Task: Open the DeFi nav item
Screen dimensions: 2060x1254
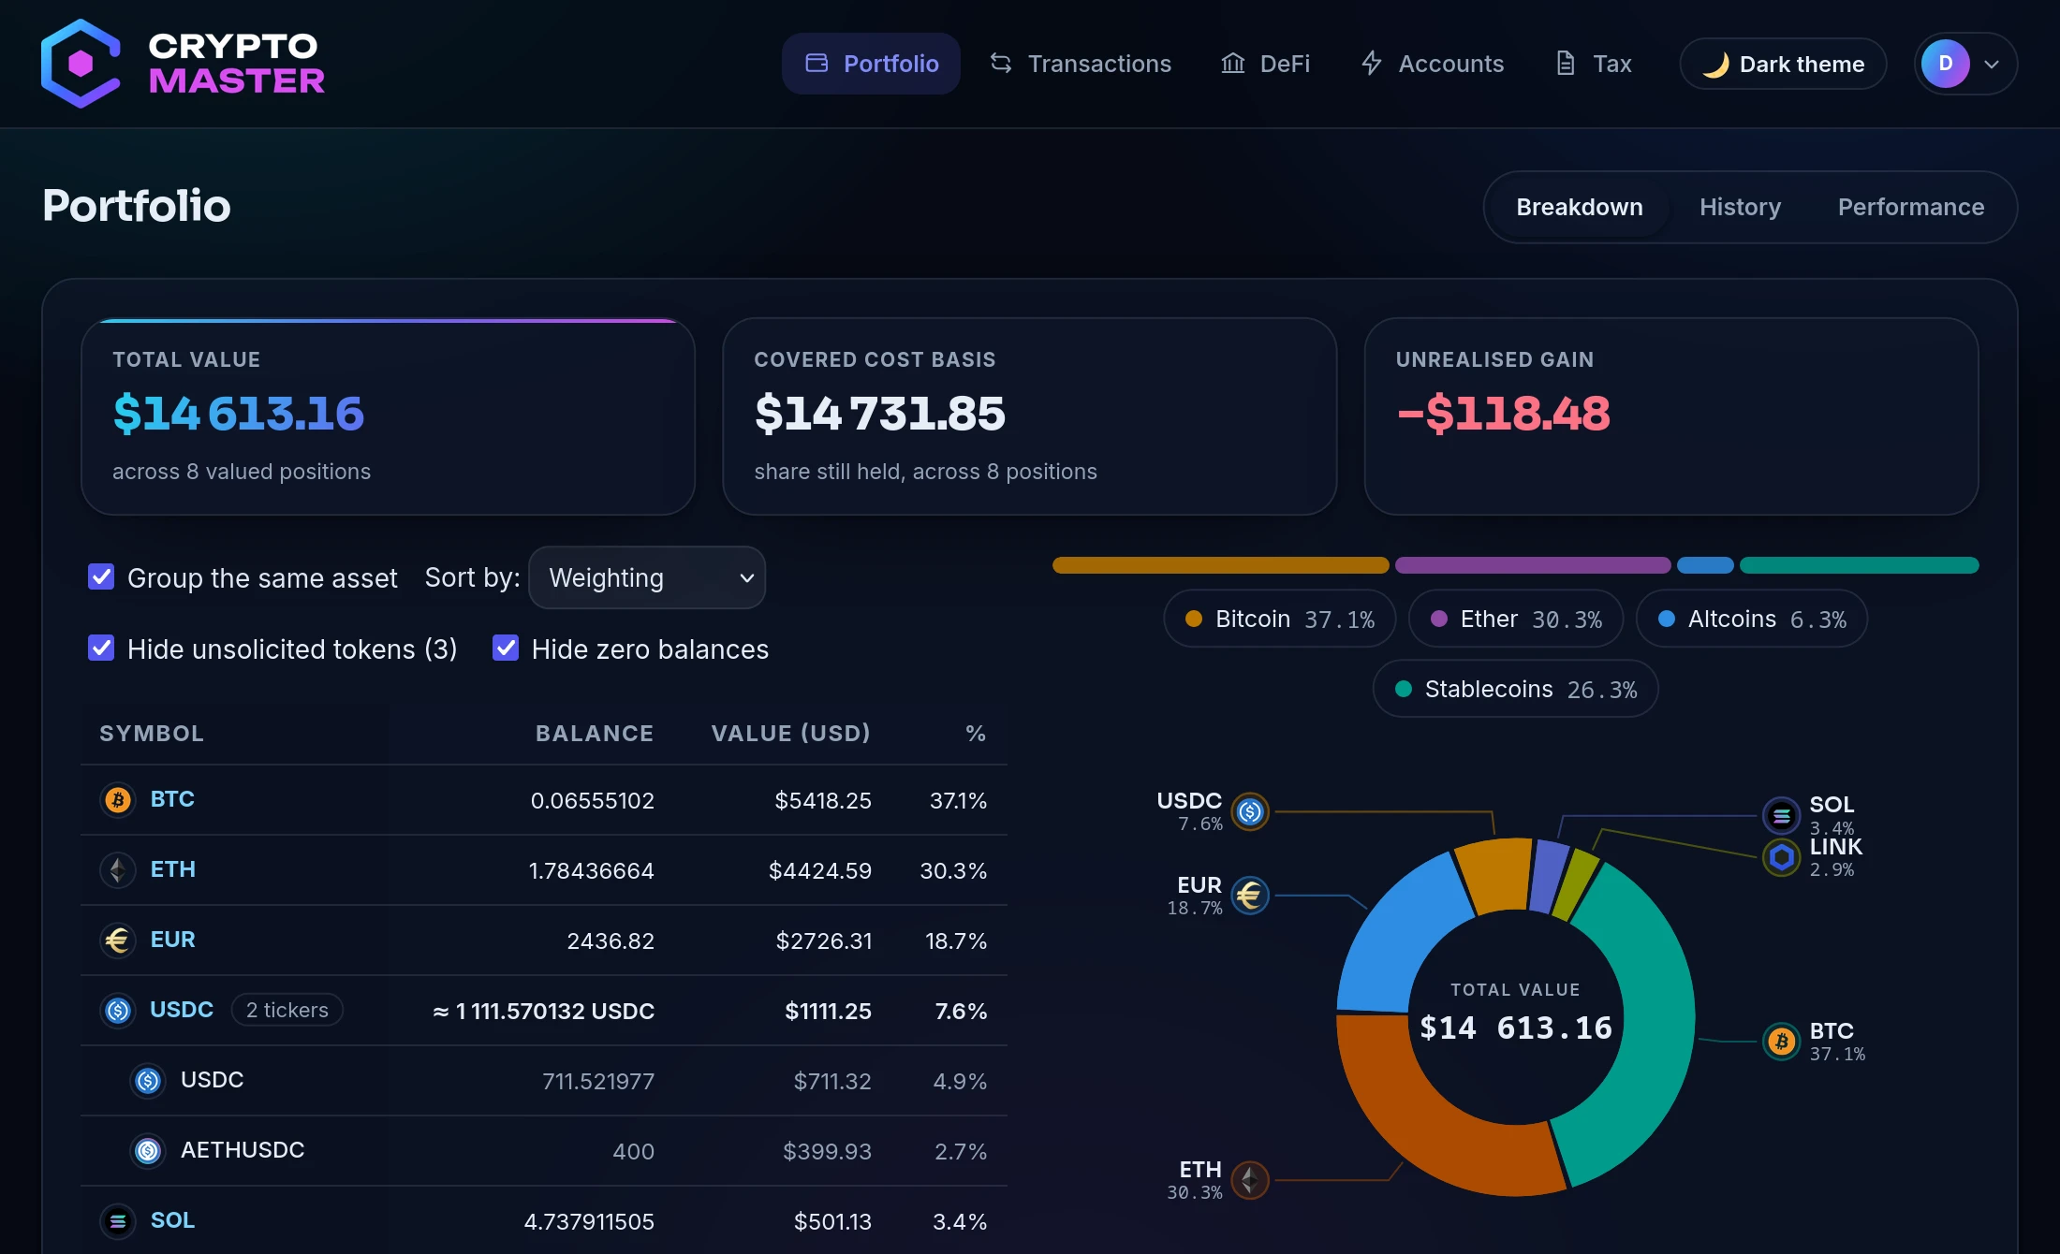Action: coord(1266,64)
